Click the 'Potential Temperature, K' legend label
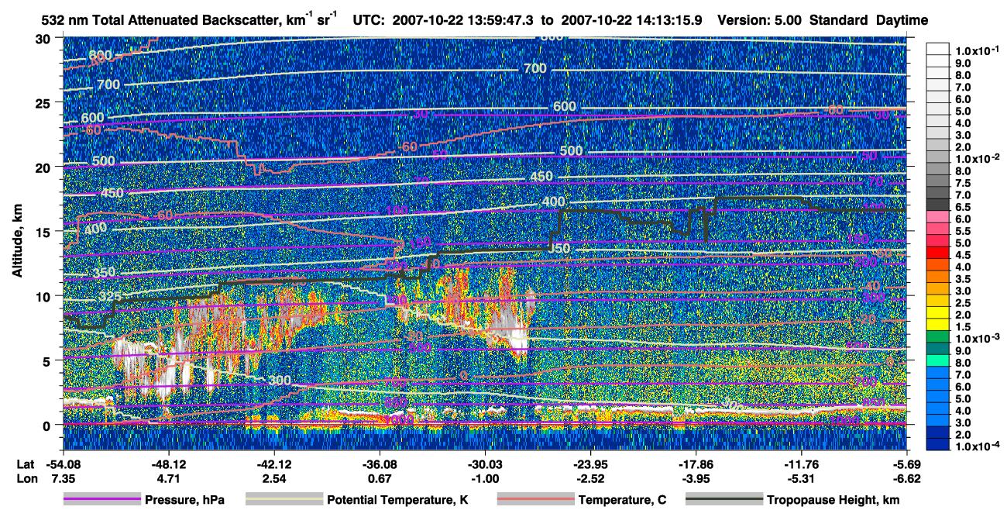This screenshot has height=517, width=1007. tap(398, 500)
